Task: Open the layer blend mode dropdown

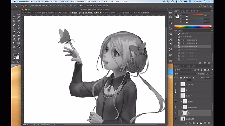Action: point(186,74)
